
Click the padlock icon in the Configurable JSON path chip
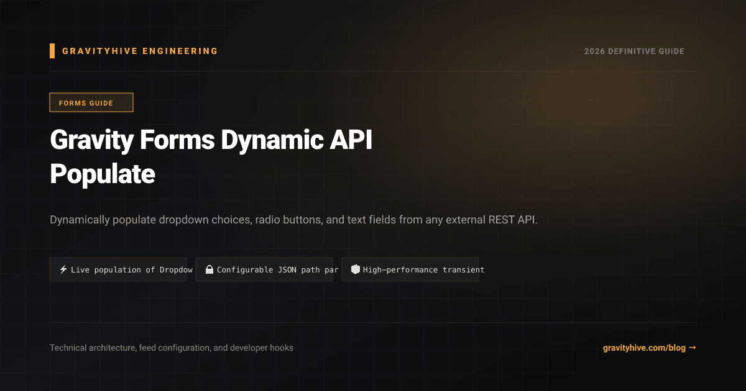[x=210, y=269]
